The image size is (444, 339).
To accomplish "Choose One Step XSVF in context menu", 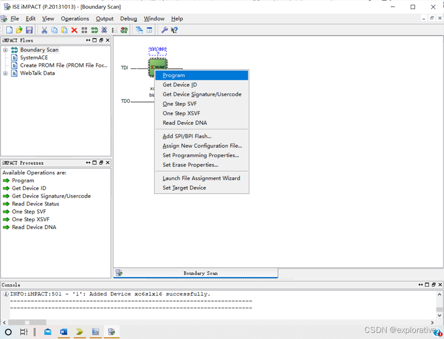I will coord(202,113).
